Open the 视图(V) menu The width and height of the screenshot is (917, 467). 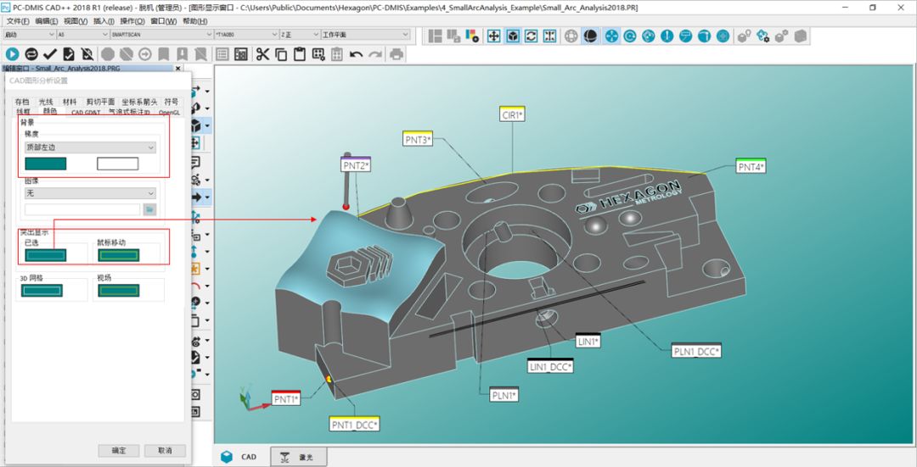pyautogui.click(x=76, y=21)
